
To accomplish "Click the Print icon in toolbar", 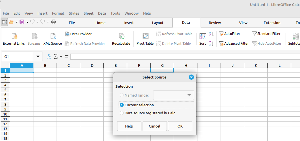I will (53, 22).
